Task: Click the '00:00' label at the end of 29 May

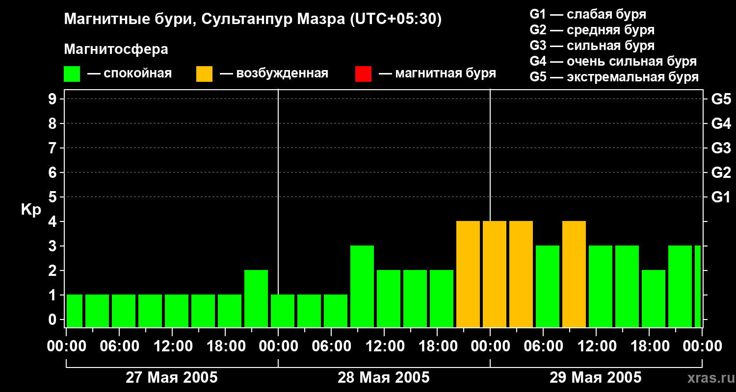Action: 702,346
